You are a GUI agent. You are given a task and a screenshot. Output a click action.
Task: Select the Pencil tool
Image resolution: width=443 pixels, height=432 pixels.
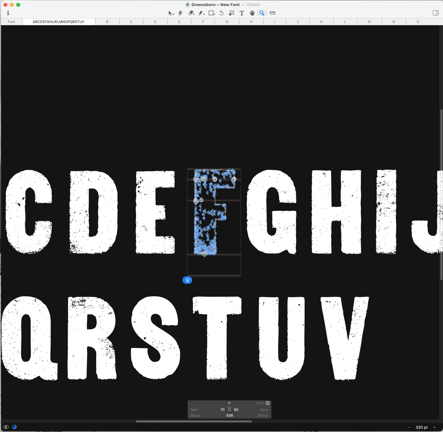pos(201,13)
